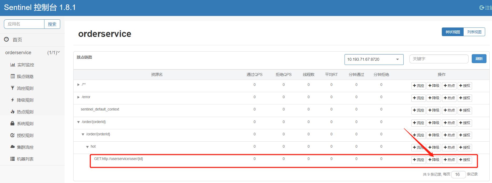
Task: Add 热点 rule for /error row
Action: coord(449,98)
